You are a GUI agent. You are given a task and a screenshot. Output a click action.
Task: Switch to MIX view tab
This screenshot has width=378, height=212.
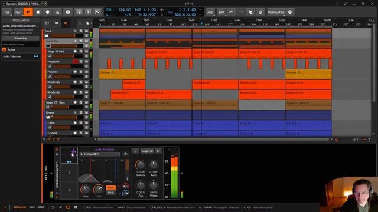32,207
